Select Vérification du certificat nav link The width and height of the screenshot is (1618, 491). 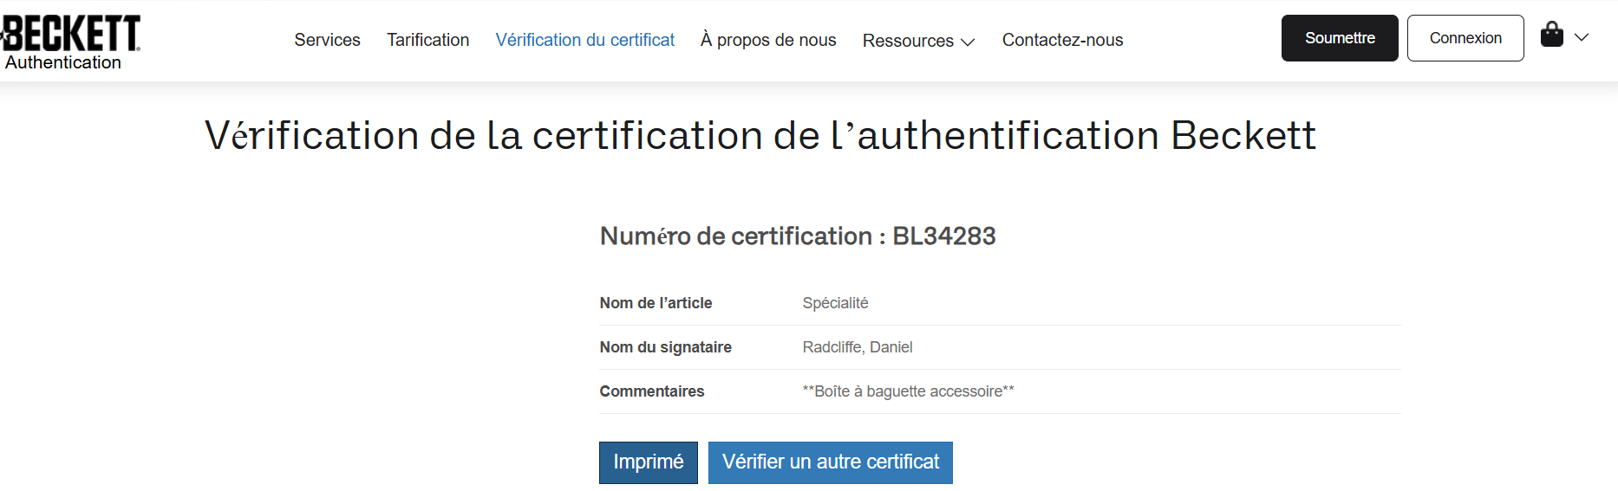584,40
